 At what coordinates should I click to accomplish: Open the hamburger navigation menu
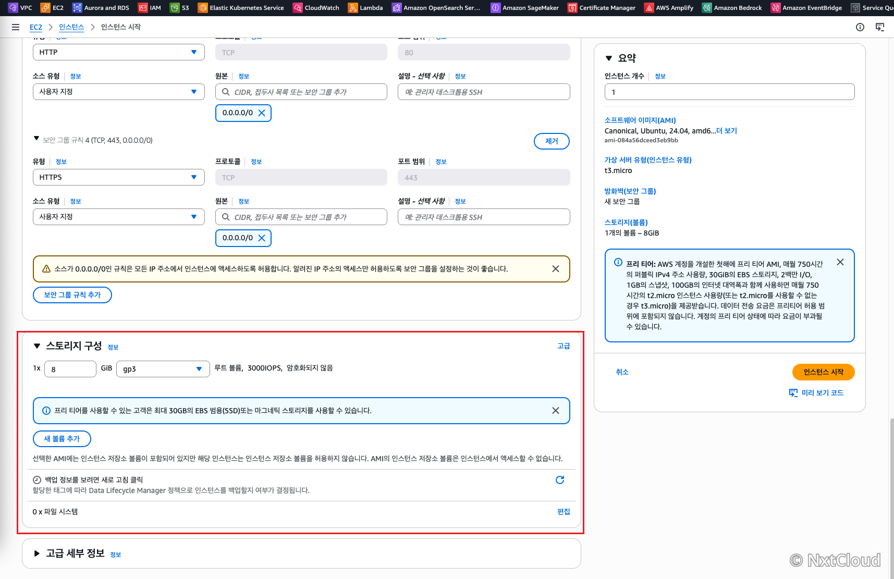pos(16,27)
